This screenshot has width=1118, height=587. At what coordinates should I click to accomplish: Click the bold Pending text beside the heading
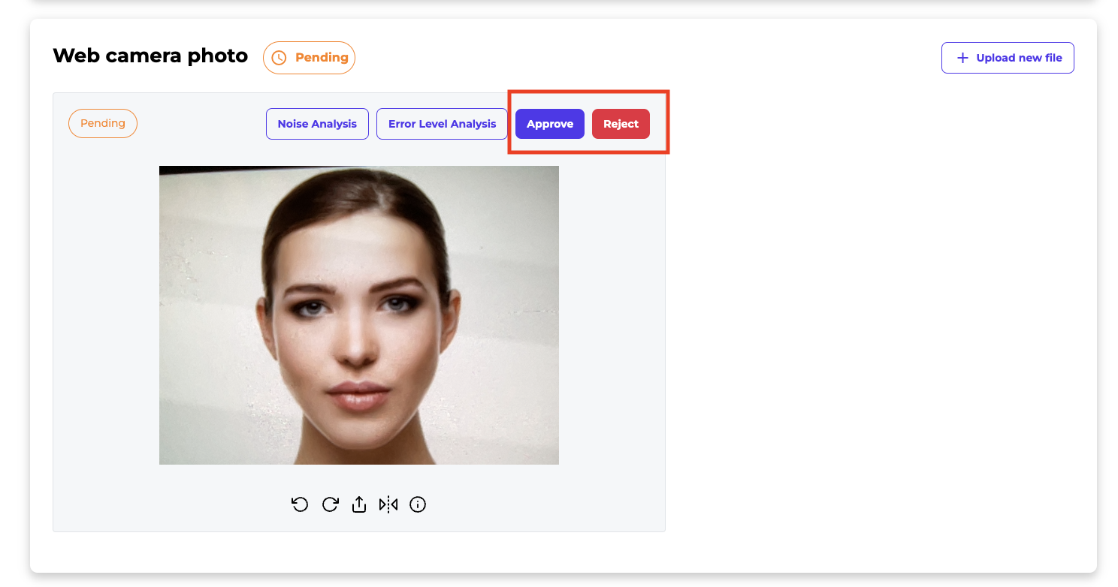(x=322, y=58)
